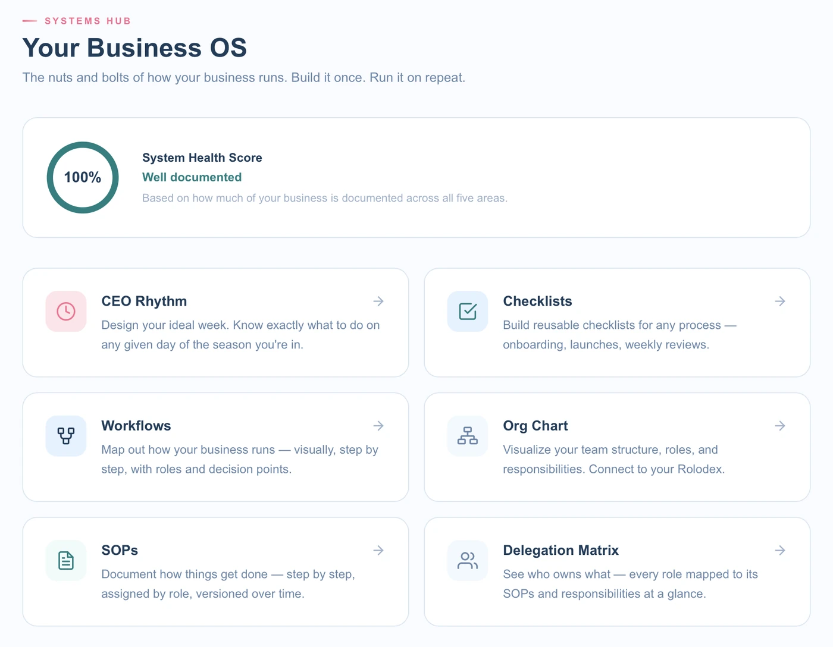Open SOPs via its arrow
The image size is (833, 647).
pos(378,551)
